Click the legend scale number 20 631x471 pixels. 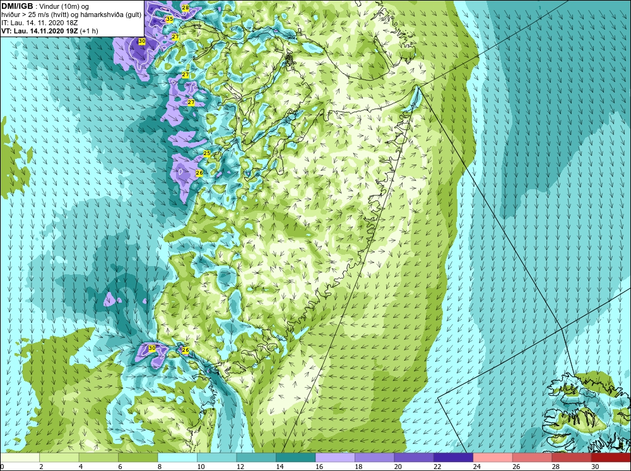[x=398, y=466]
